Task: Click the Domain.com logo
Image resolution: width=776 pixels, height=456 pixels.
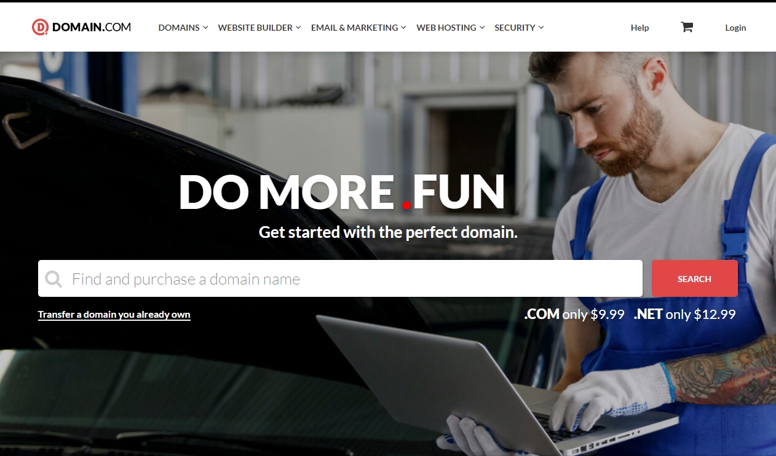Action: (81, 27)
